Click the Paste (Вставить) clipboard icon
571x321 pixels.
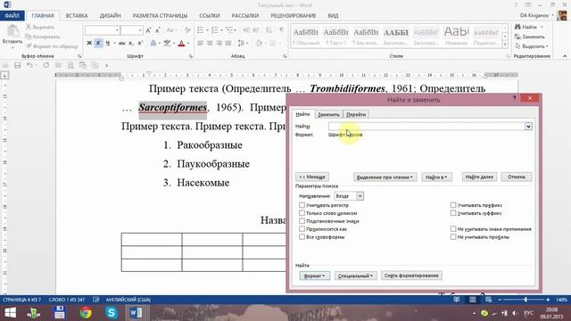pyautogui.click(x=12, y=32)
